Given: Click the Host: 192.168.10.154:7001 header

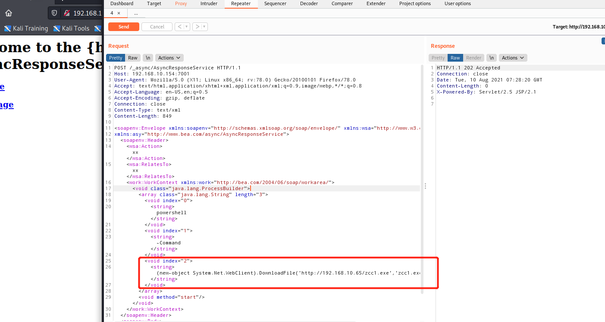Looking at the screenshot, I should coord(152,74).
